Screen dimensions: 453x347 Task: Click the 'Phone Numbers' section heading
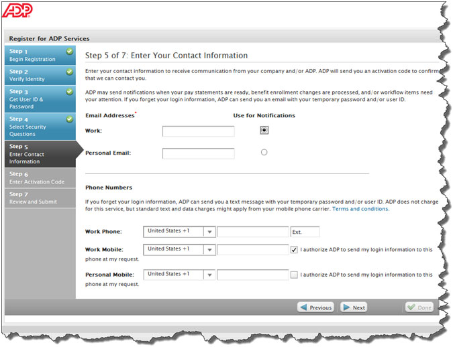tap(109, 188)
